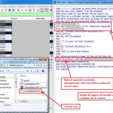Open the view options dropdown arrow
This screenshot has width=113, height=113.
(x=31, y=71)
